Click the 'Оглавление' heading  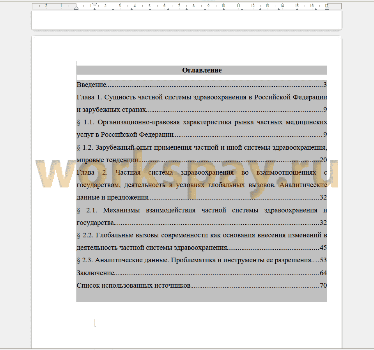(202, 70)
